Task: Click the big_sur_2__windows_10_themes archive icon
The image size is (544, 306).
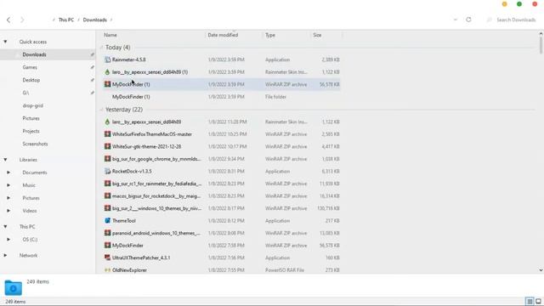Action: (x=108, y=208)
